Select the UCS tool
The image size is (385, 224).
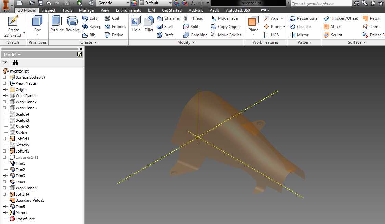tap(271, 35)
